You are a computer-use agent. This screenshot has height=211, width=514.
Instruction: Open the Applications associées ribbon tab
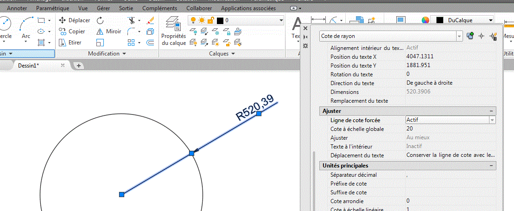pyautogui.click(x=248, y=8)
